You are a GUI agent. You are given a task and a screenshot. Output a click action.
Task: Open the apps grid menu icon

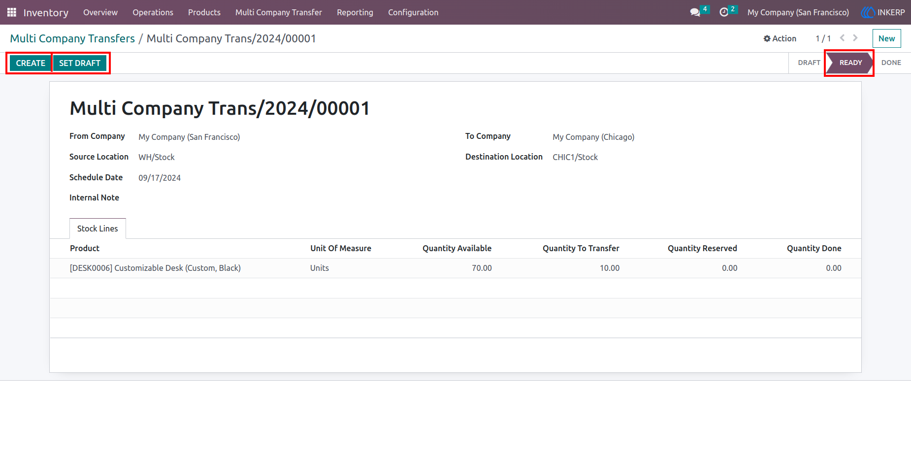pos(12,12)
